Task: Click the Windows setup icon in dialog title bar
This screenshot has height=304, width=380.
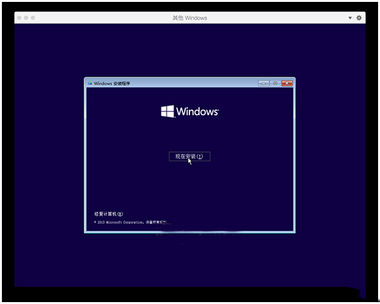Action: pyautogui.click(x=90, y=83)
